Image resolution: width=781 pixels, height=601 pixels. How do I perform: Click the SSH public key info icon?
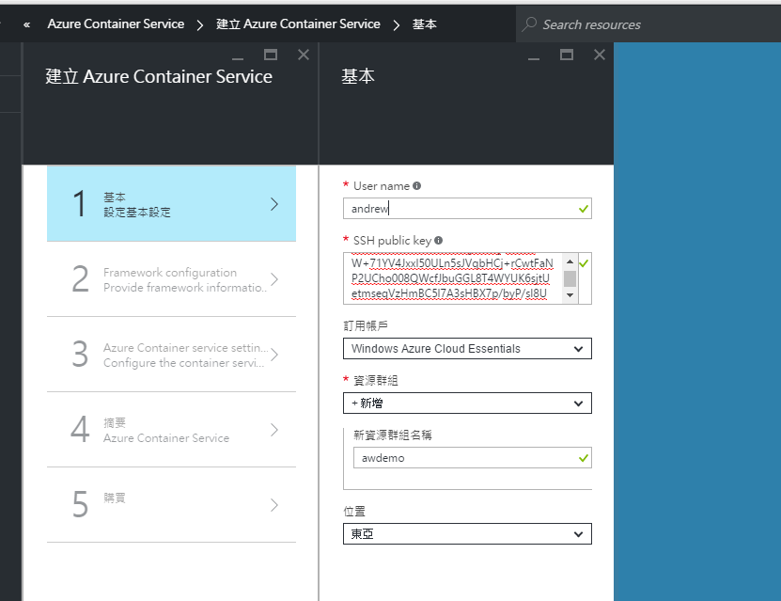coord(438,239)
